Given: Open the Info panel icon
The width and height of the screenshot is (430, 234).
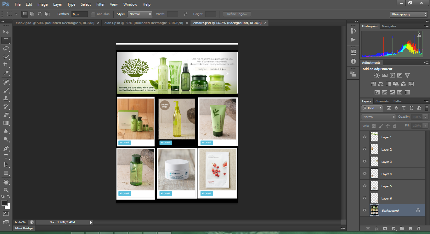Looking at the screenshot, I should (353, 61).
